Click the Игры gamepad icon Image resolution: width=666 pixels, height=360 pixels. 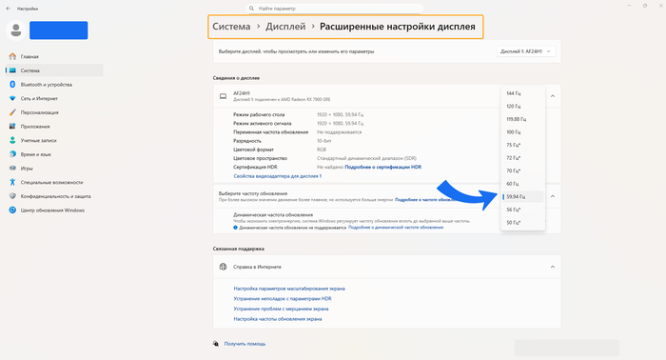12,169
